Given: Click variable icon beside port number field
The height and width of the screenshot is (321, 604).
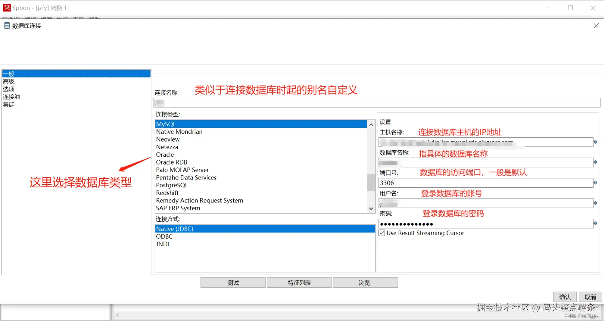Looking at the screenshot, I should [x=595, y=183].
